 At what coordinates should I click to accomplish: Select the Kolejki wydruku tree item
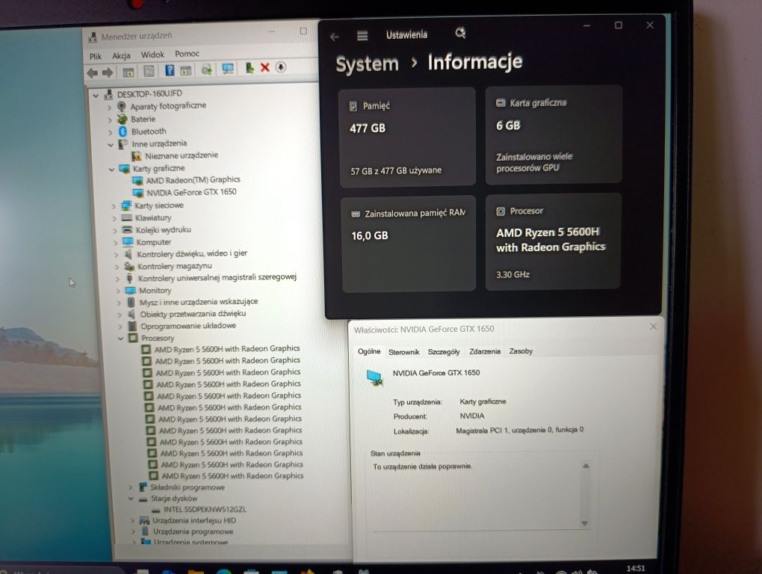click(x=163, y=229)
